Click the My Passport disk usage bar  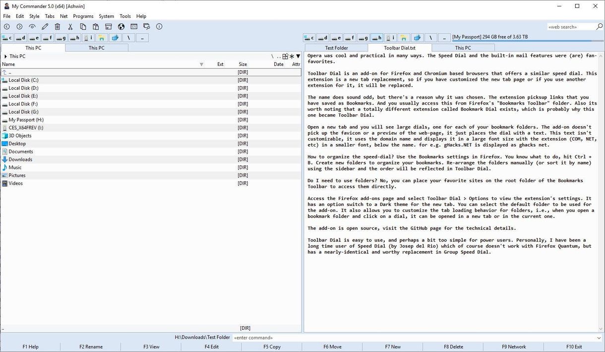click(528, 42)
